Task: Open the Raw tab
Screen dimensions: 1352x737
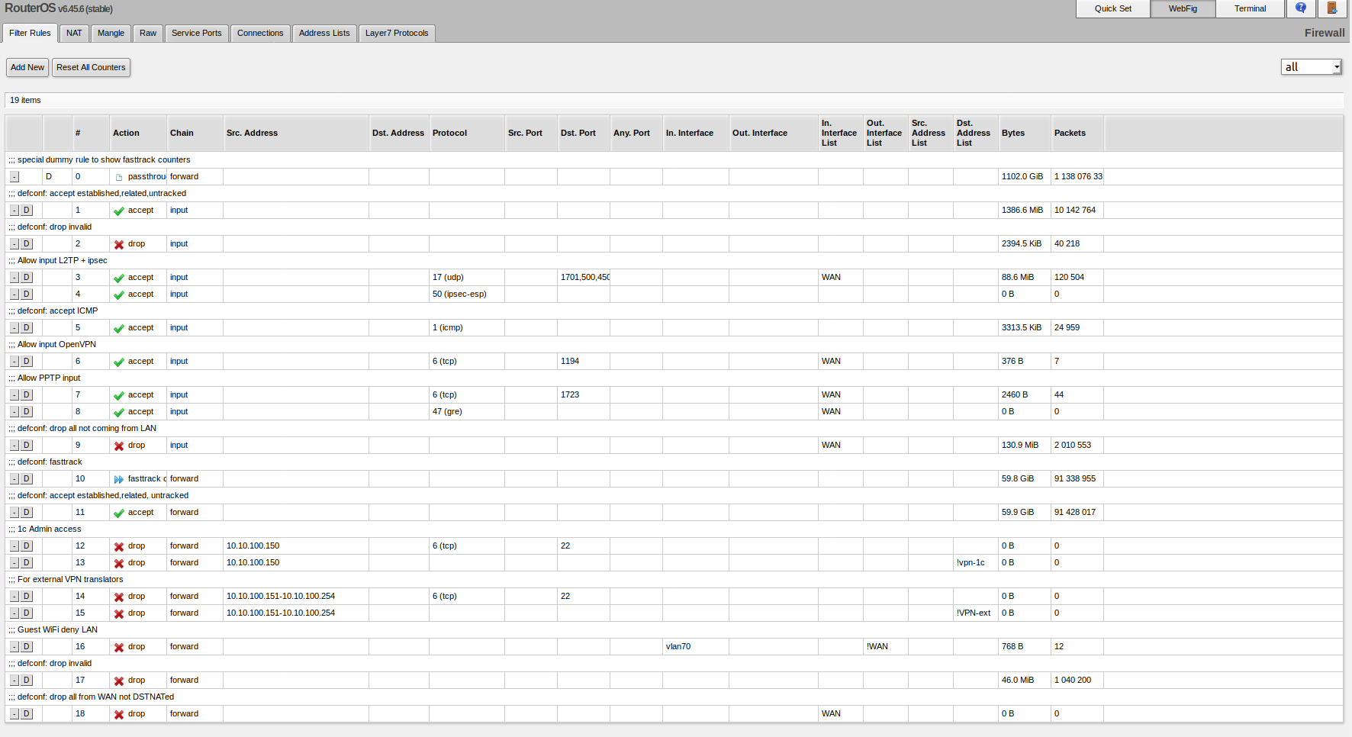Action: pyautogui.click(x=148, y=33)
